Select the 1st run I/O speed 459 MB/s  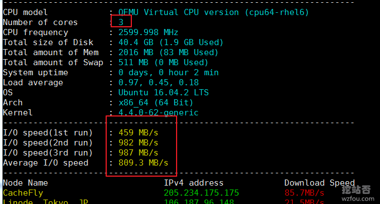coord(138,133)
